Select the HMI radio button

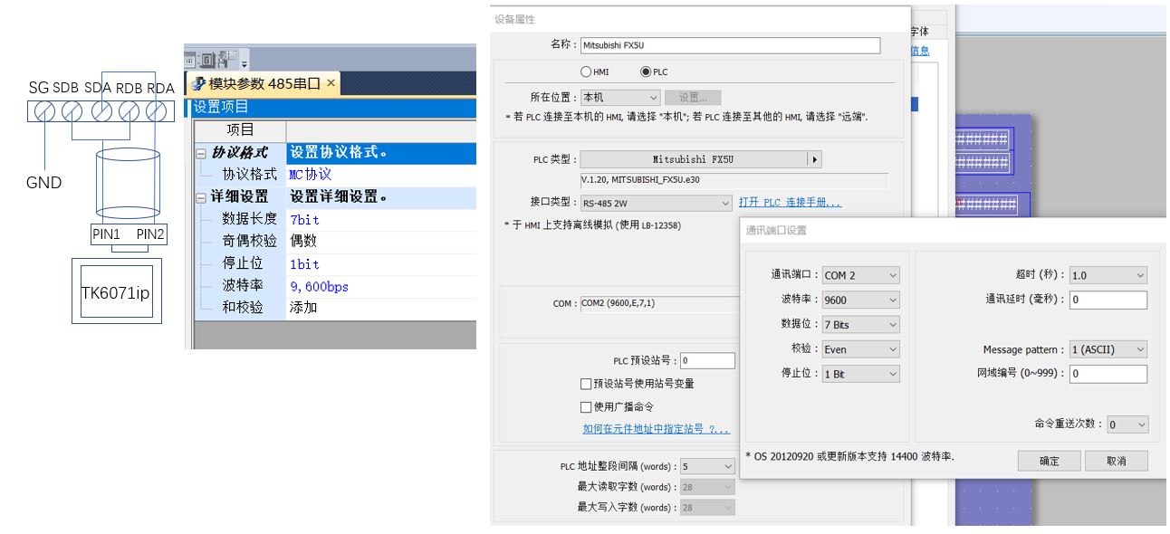pyautogui.click(x=586, y=72)
